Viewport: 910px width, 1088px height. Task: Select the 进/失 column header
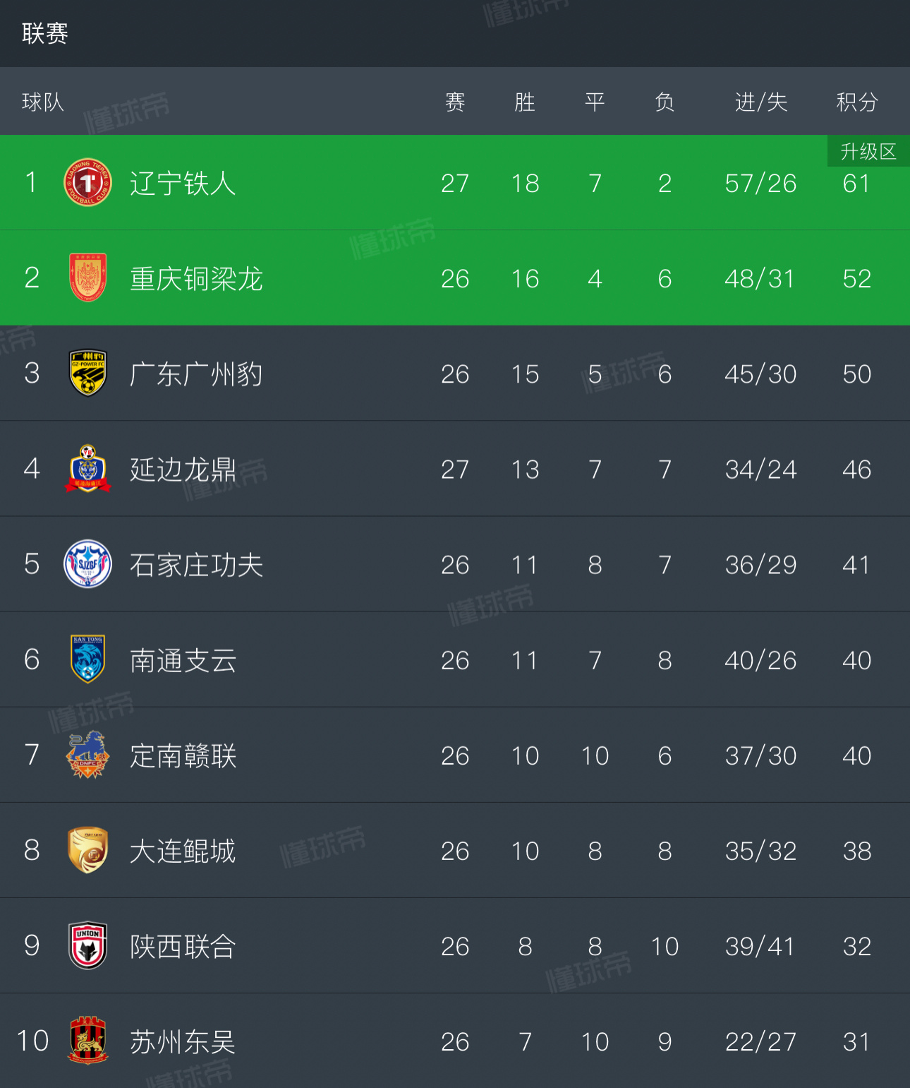pyautogui.click(x=760, y=102)
